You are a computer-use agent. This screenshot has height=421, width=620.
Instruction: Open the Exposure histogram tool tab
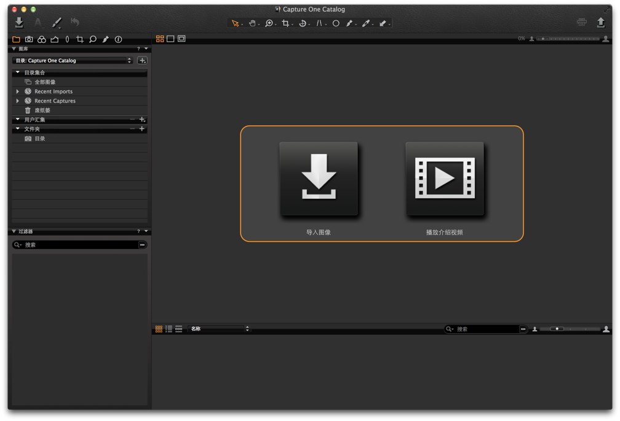click(x=55, y=39)
